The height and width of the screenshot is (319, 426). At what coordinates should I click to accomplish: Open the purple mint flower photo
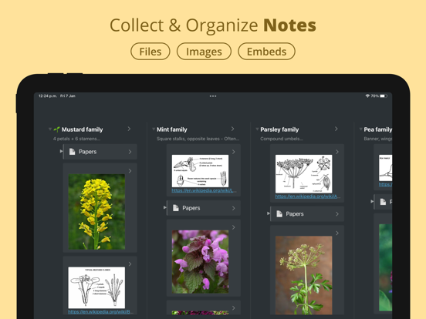(x=200, y=261)
